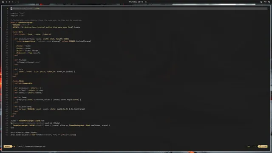Click the volume speaker icon
This screenshot has width=272, height=153.
[x=265, y=2]
